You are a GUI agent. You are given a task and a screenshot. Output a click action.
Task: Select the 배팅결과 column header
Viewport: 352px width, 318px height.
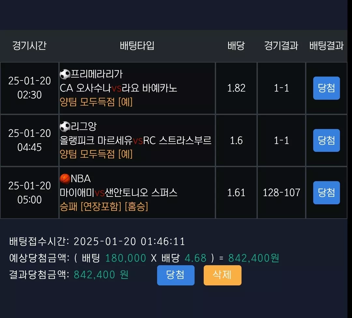pos(327,46)
